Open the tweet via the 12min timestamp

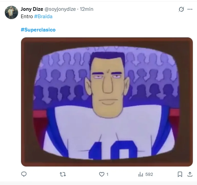click(86, 9)
